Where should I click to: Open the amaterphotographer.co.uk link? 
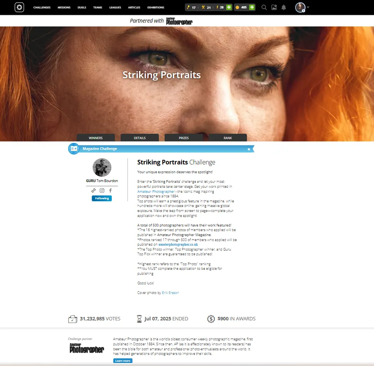pyautogui.click(x=178, y=244)
